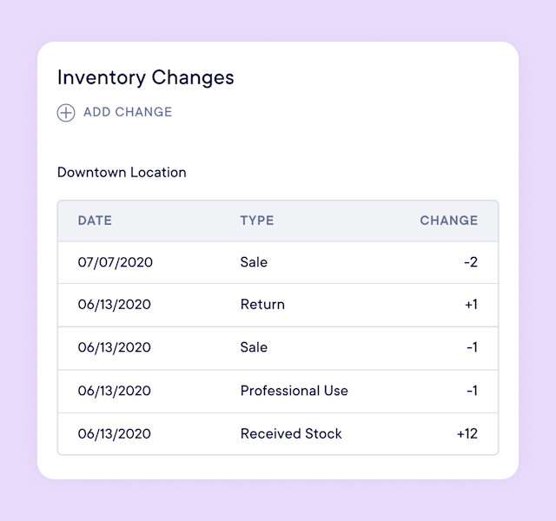Click the DATE column header
Screen dimensions: 556x521
(95, 221)
